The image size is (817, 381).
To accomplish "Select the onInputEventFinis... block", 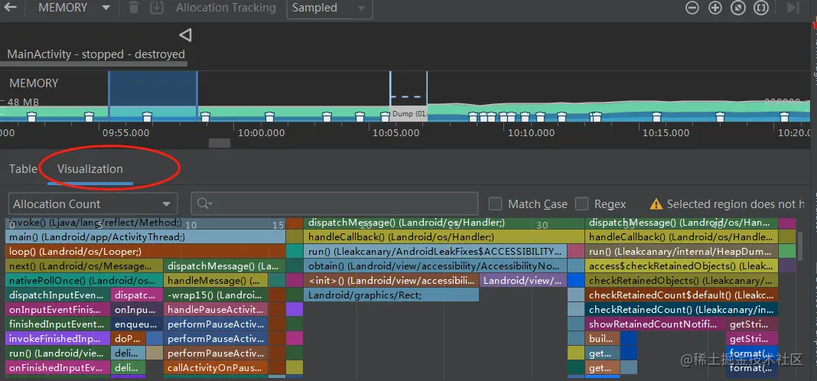I will (57, 310).
